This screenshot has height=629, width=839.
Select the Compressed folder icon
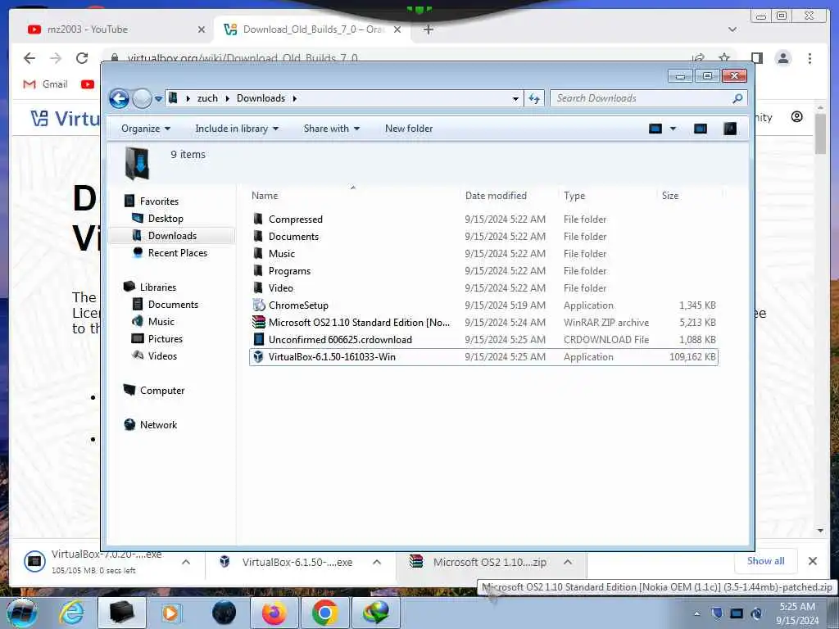[258, 219]
